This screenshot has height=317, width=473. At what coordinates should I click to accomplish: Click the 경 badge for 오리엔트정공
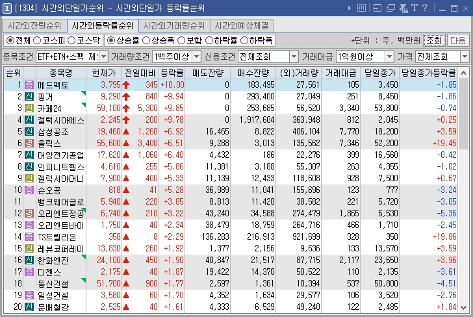29,214
